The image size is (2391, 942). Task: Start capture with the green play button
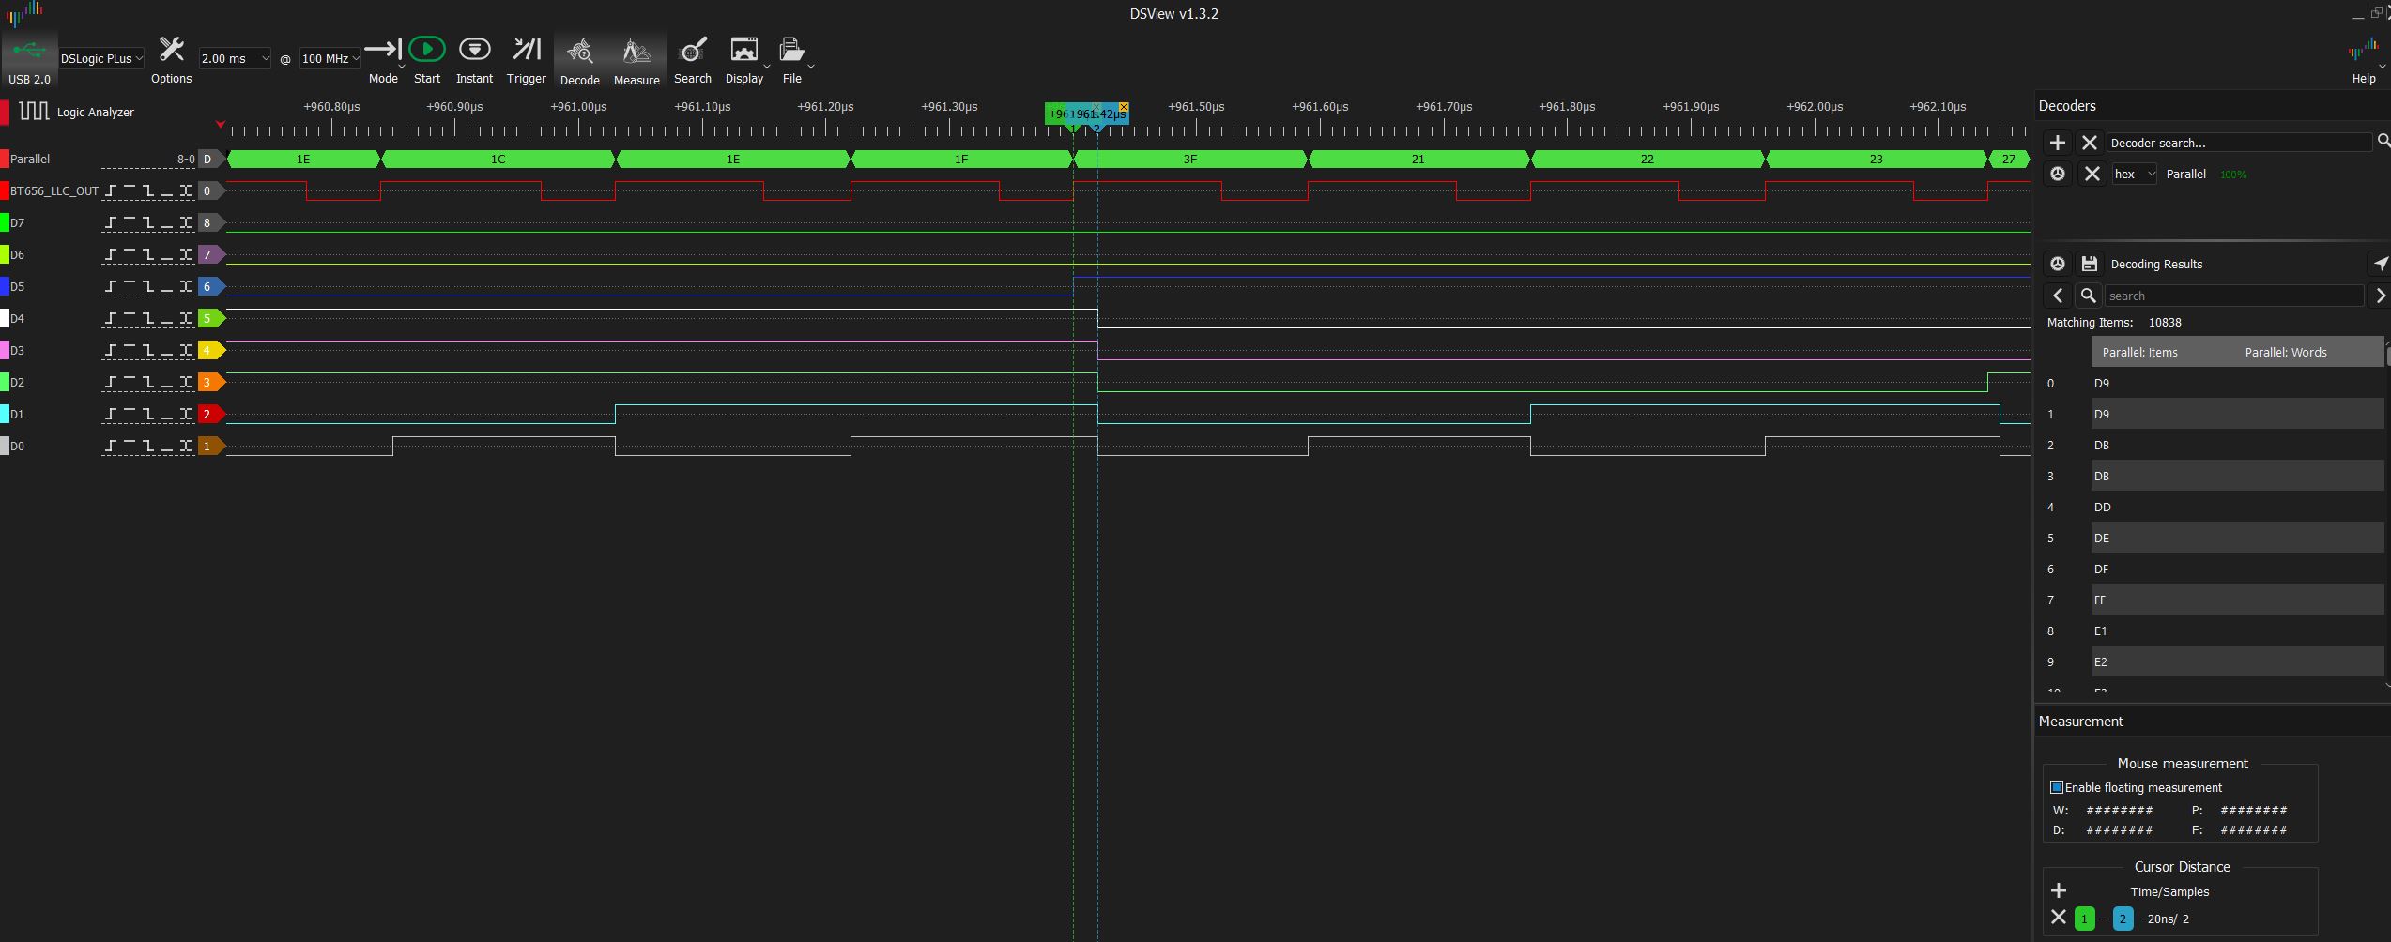point(427,49)
